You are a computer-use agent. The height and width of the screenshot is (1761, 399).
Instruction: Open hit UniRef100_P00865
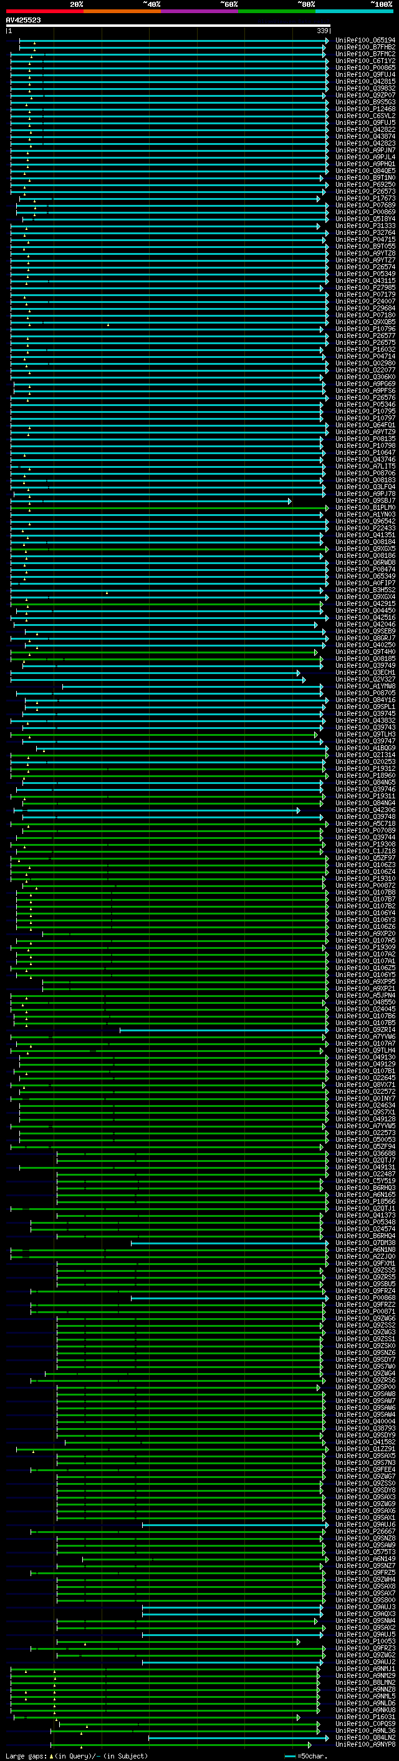point(365,67)
